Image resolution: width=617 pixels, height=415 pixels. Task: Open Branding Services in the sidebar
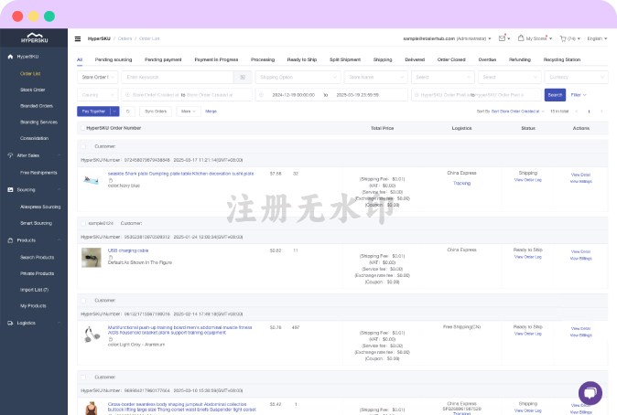click(x=38, y=122)
